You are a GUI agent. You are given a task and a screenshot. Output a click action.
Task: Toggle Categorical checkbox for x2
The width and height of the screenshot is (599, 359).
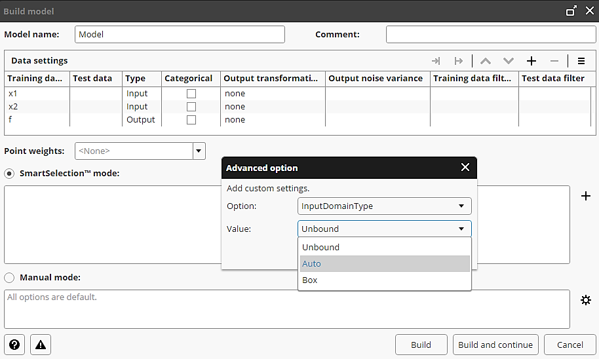coord(191,107)
